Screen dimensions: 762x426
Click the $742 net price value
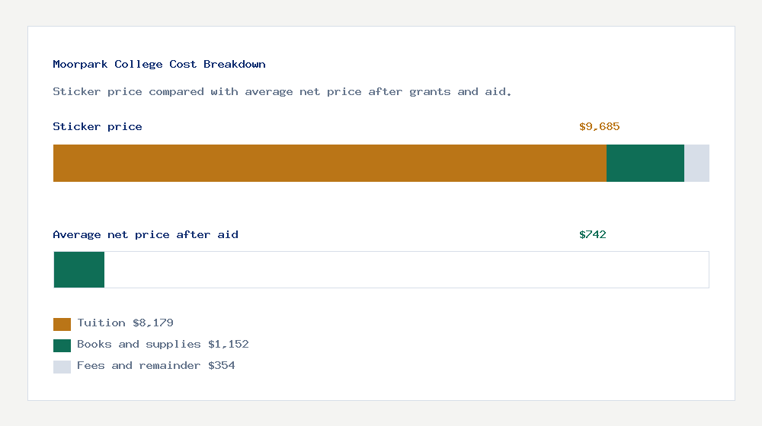coord(592,235)
